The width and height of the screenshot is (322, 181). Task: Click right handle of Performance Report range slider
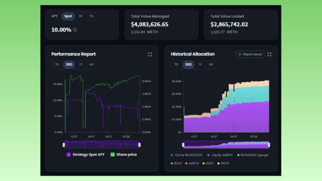[139, 145]
